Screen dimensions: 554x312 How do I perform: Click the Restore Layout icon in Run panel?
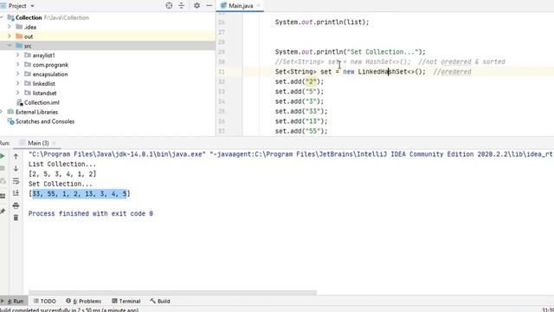(x=3, y=196)
